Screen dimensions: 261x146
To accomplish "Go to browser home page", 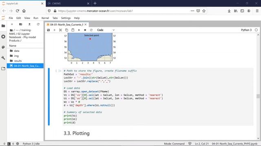I will point(24,11).
